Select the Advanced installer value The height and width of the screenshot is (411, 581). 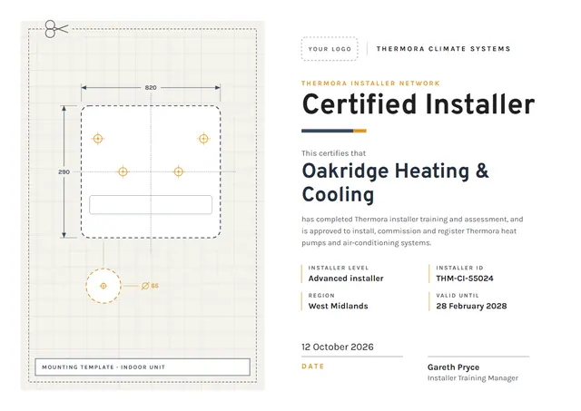[346, 279]
